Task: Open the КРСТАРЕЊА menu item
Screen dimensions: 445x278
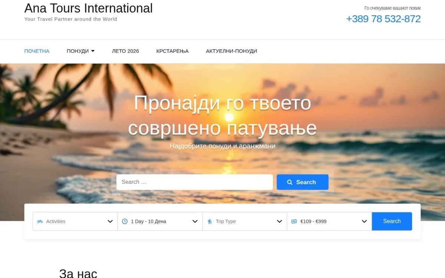Action: click(x=172, y=51)
